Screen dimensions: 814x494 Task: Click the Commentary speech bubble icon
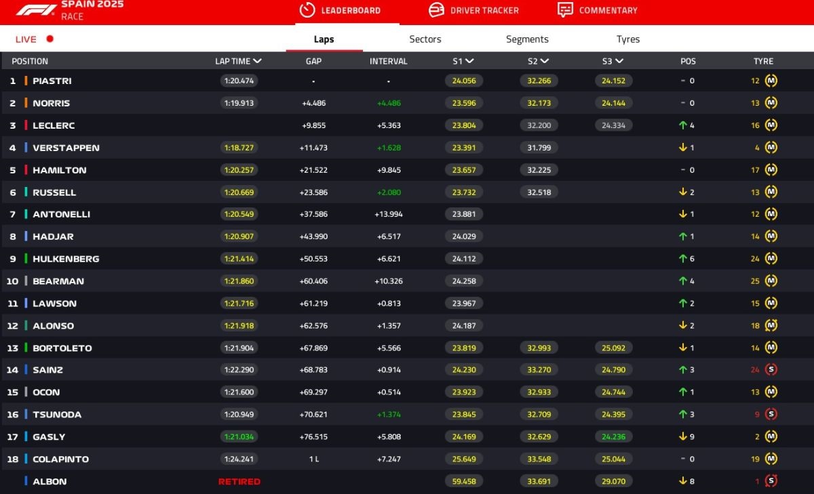tap(565, 10)
